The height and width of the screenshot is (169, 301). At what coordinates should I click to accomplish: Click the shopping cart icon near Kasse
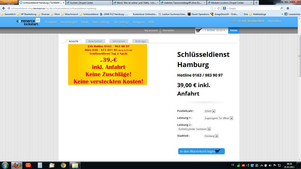coord(199,30)
